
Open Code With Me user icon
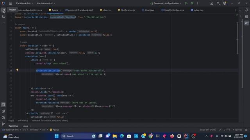point(212,3)
